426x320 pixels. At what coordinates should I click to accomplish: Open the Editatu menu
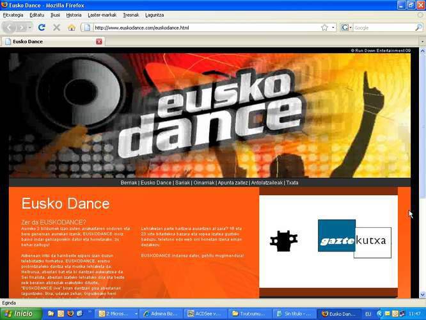[x=36, y=15]
